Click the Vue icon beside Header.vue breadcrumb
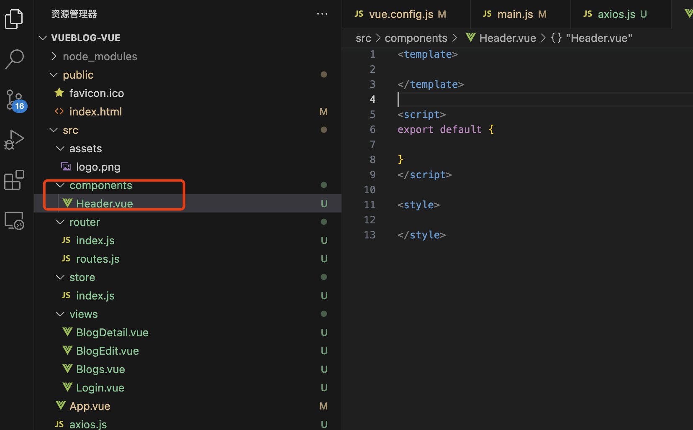693x430 pixels. coord(470,38)
